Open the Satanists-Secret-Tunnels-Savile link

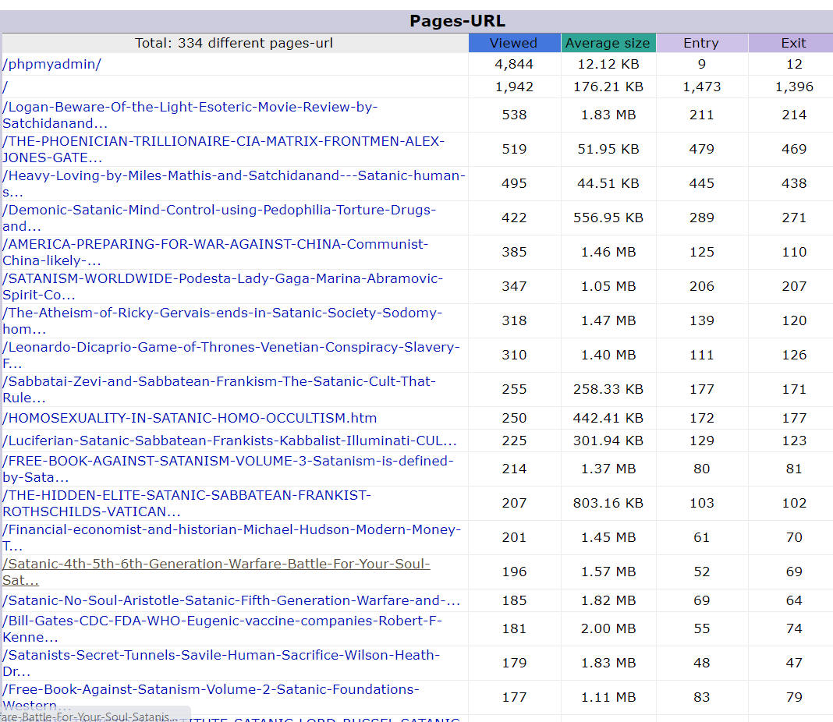221,663
